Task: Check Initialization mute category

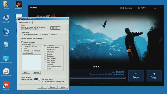Action: (x=45, y=52)
